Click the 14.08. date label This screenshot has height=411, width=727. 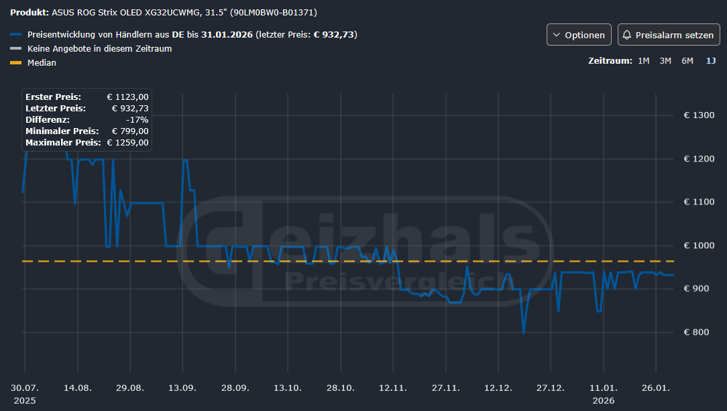[77, 388]
